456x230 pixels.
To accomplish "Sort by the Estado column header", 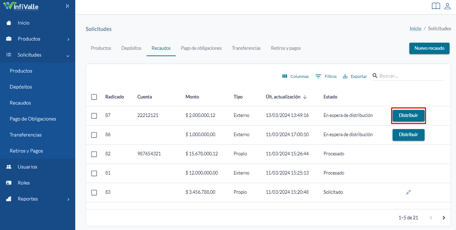I will [x=330, y=97].
